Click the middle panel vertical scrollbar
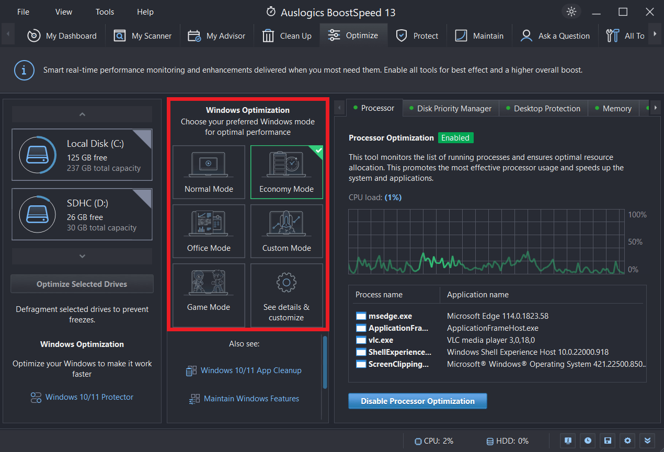The width and height of the screenshot is (664, 452). pyautogui.click(x=325, y=362)
